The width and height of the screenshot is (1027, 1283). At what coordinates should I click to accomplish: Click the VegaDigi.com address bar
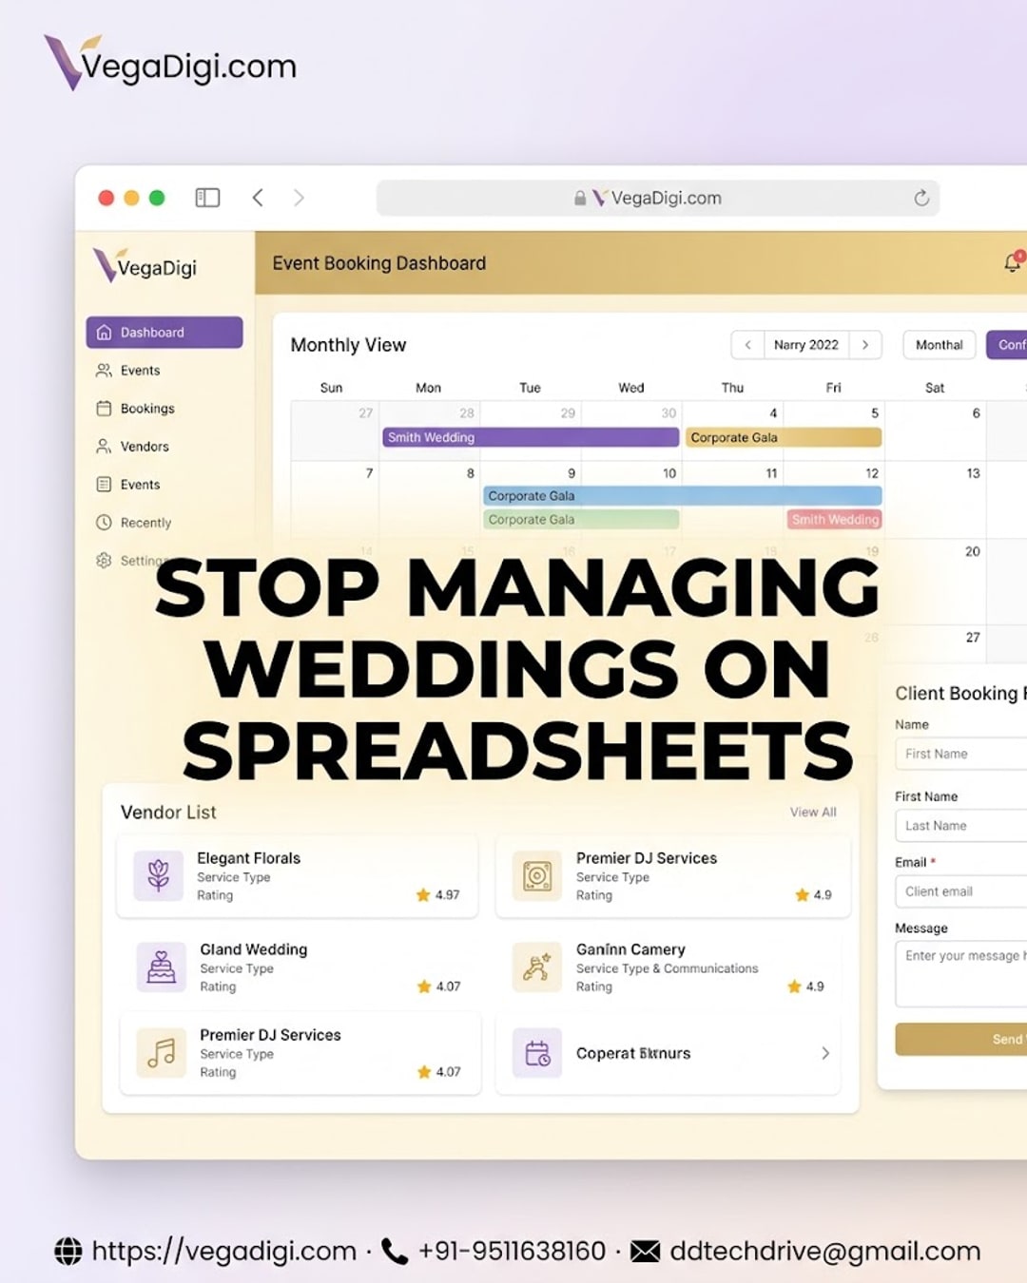pyautogui.click(x=658, y=198)
